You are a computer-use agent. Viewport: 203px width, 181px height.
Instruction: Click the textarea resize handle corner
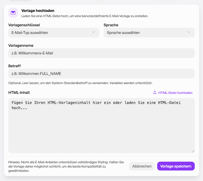click(x=193, y=151)
